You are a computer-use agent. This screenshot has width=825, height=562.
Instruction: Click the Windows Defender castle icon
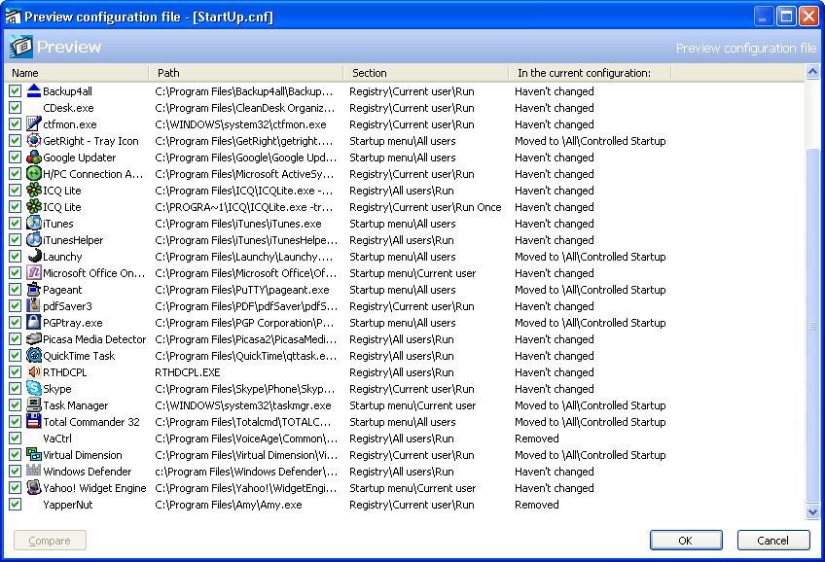pyautogui.click(x=34, y=471)
